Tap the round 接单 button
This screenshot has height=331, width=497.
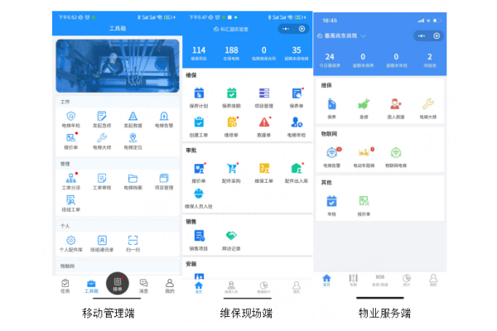(118, 283)
